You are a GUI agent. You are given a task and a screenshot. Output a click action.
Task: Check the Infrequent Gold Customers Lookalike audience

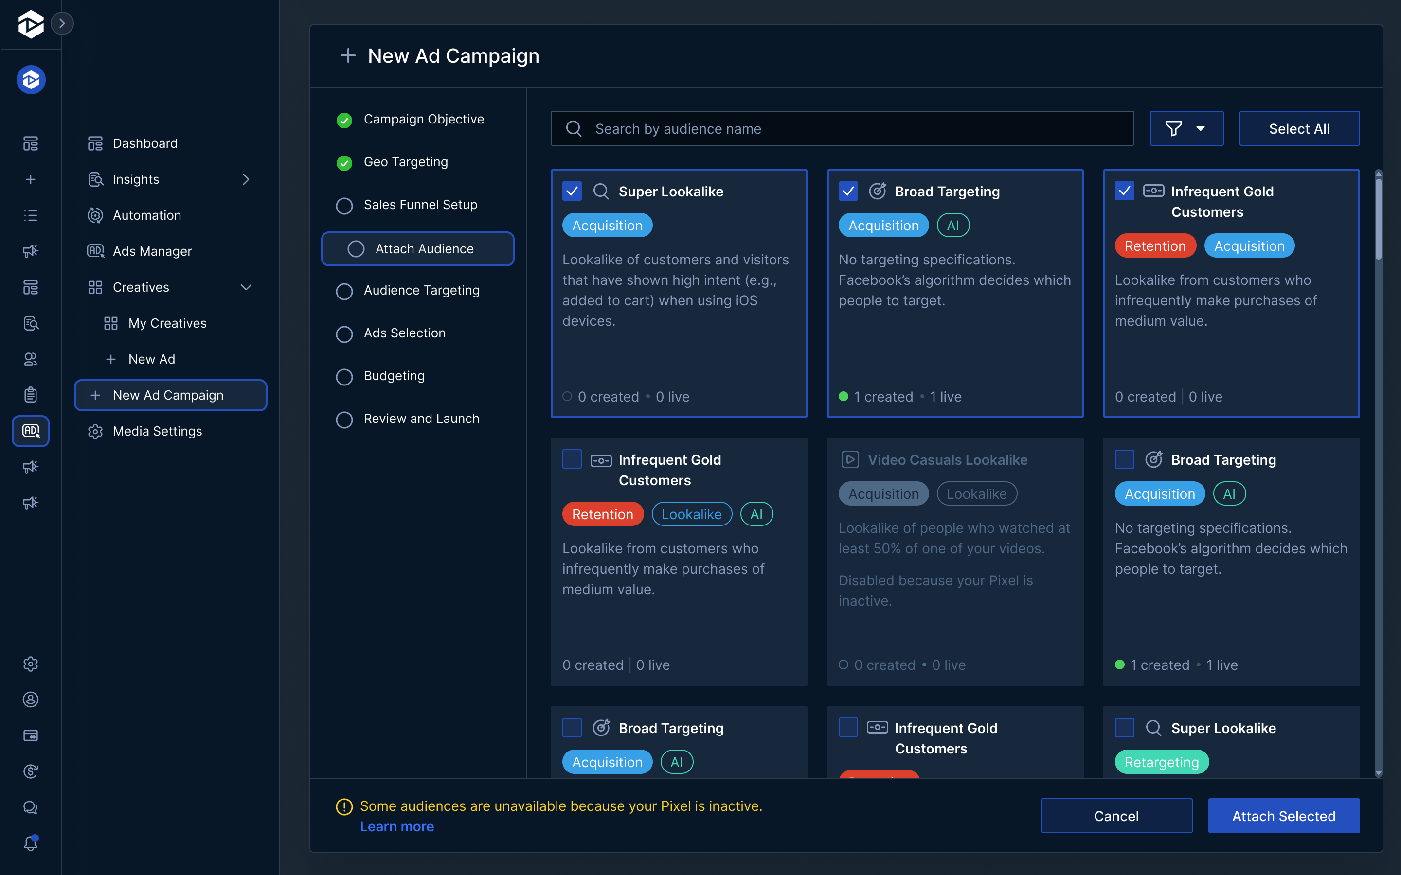tap(572, 459)
